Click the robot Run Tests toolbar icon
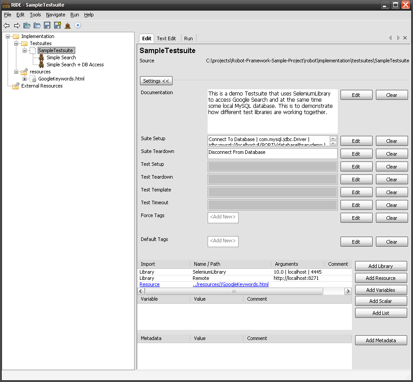 68,26
